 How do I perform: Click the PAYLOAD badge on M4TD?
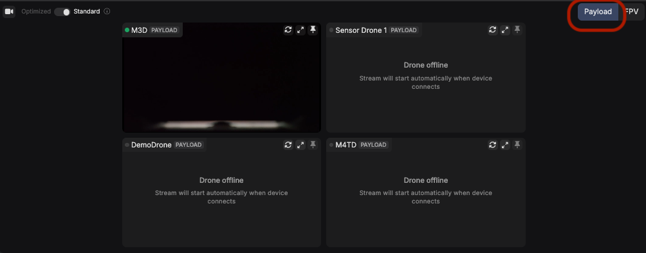pyautogui.click(x=373, y=145)
